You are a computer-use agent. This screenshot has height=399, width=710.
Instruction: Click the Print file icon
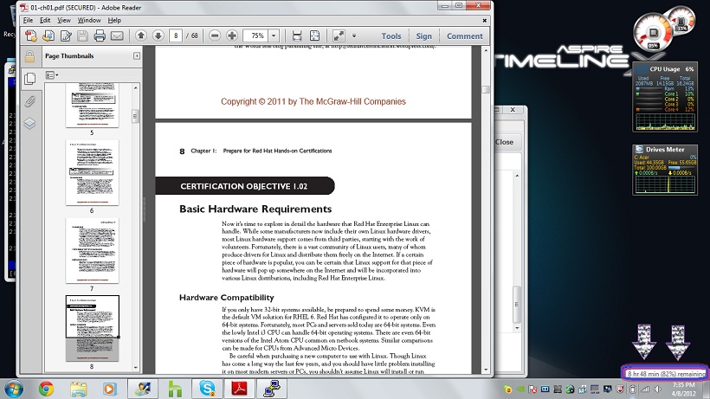100,35
